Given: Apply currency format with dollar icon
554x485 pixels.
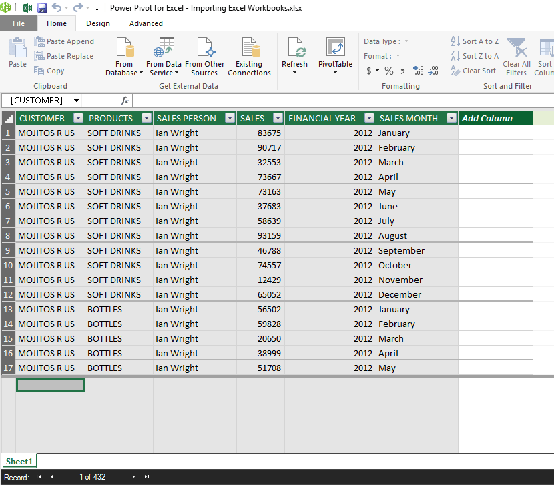Looking at the screenshot, I should [x=368, y=71].
